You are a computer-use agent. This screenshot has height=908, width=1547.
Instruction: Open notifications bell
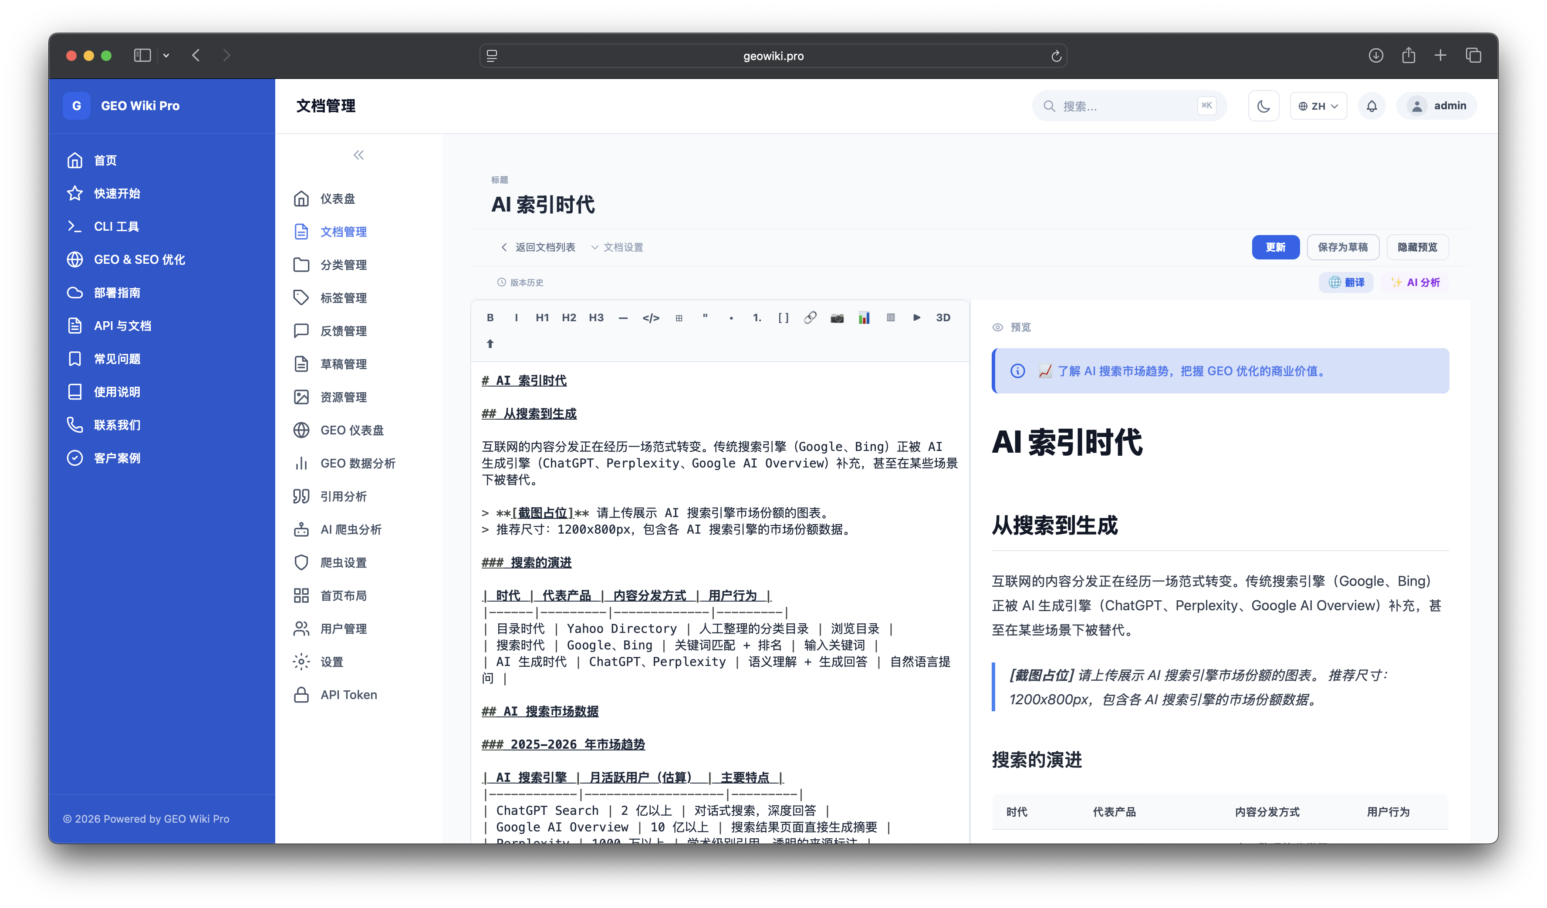coord(1371,106)
